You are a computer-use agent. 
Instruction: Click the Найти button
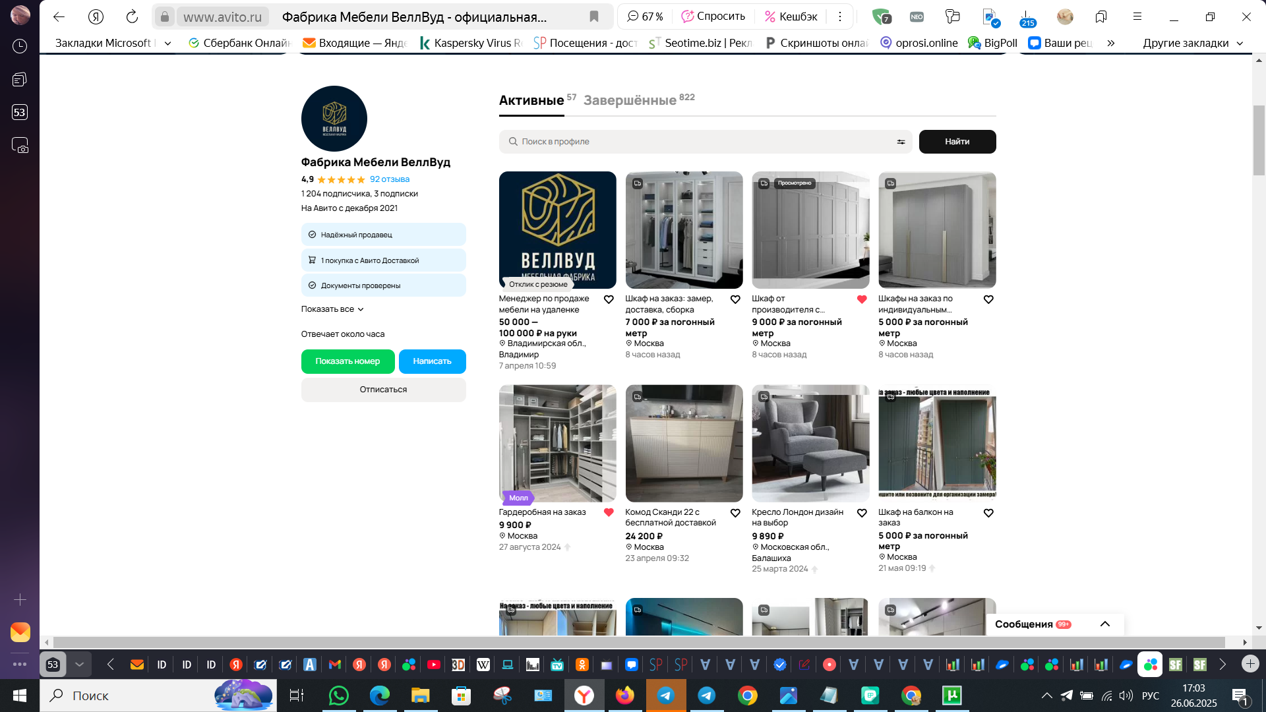(x=957, y=142)
